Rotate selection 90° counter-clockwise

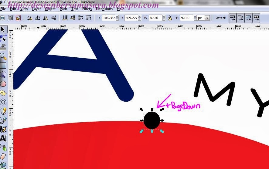click(x=30, y=18)
